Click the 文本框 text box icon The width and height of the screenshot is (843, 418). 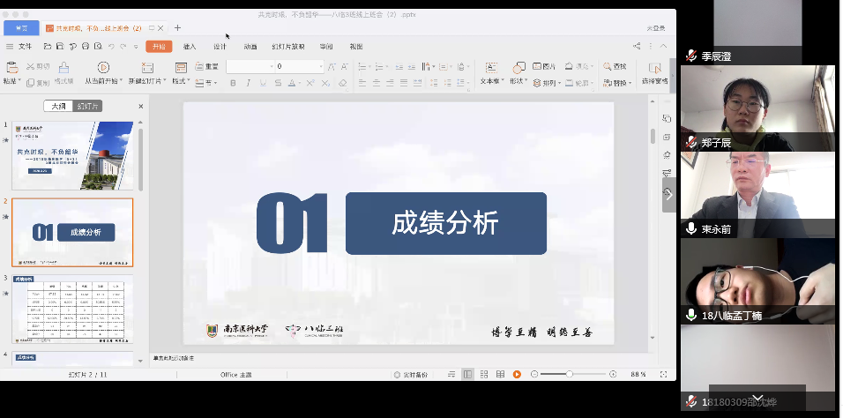click(x=490, y=67)
